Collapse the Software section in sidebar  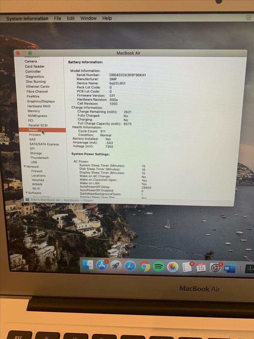tap(26, 193)
